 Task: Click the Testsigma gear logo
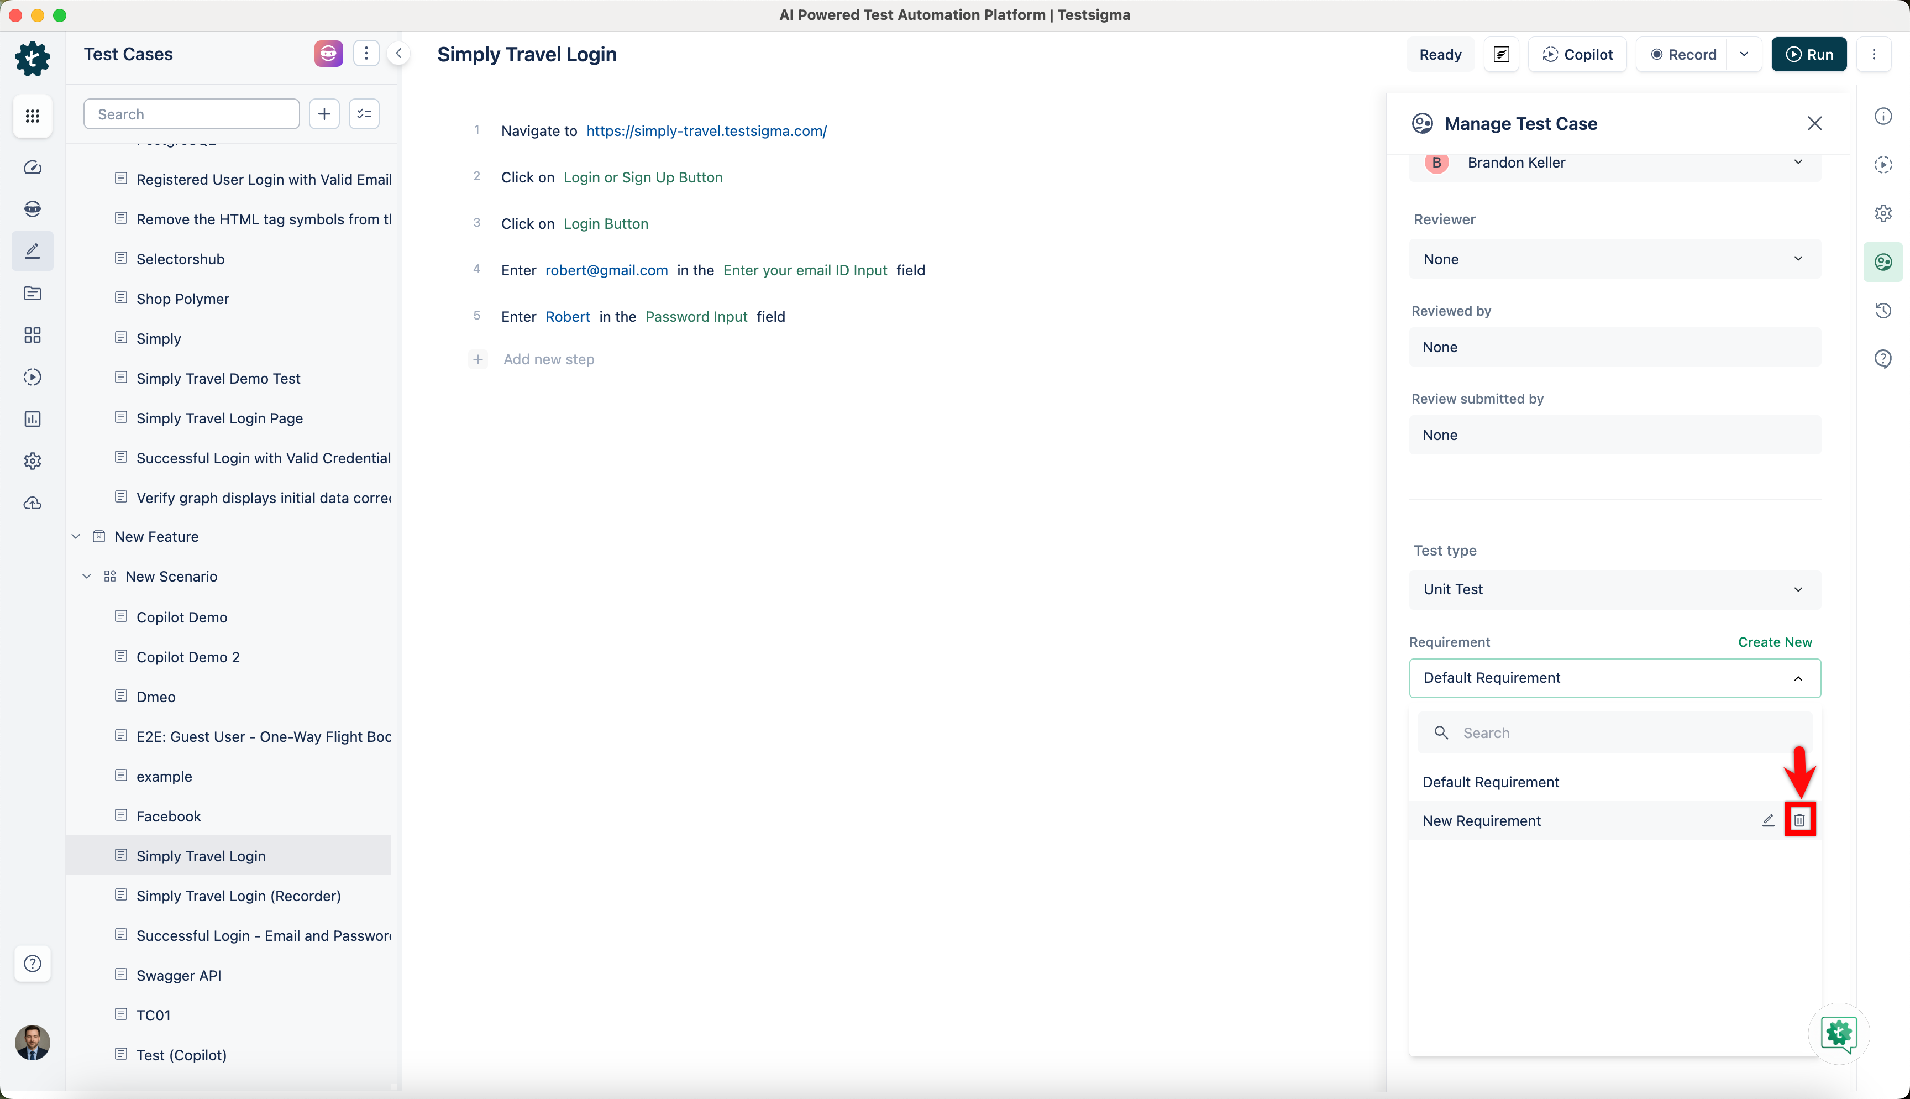33,58
